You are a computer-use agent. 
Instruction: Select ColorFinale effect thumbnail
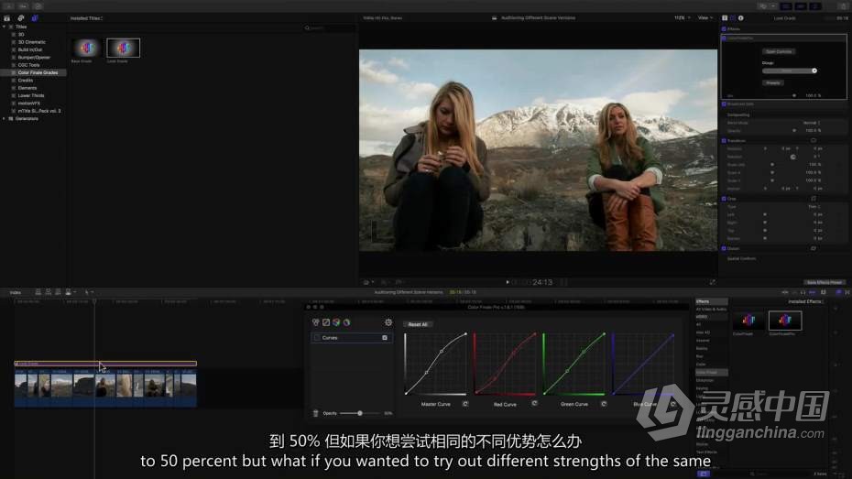pyautogui.click(x=748, y=321)
